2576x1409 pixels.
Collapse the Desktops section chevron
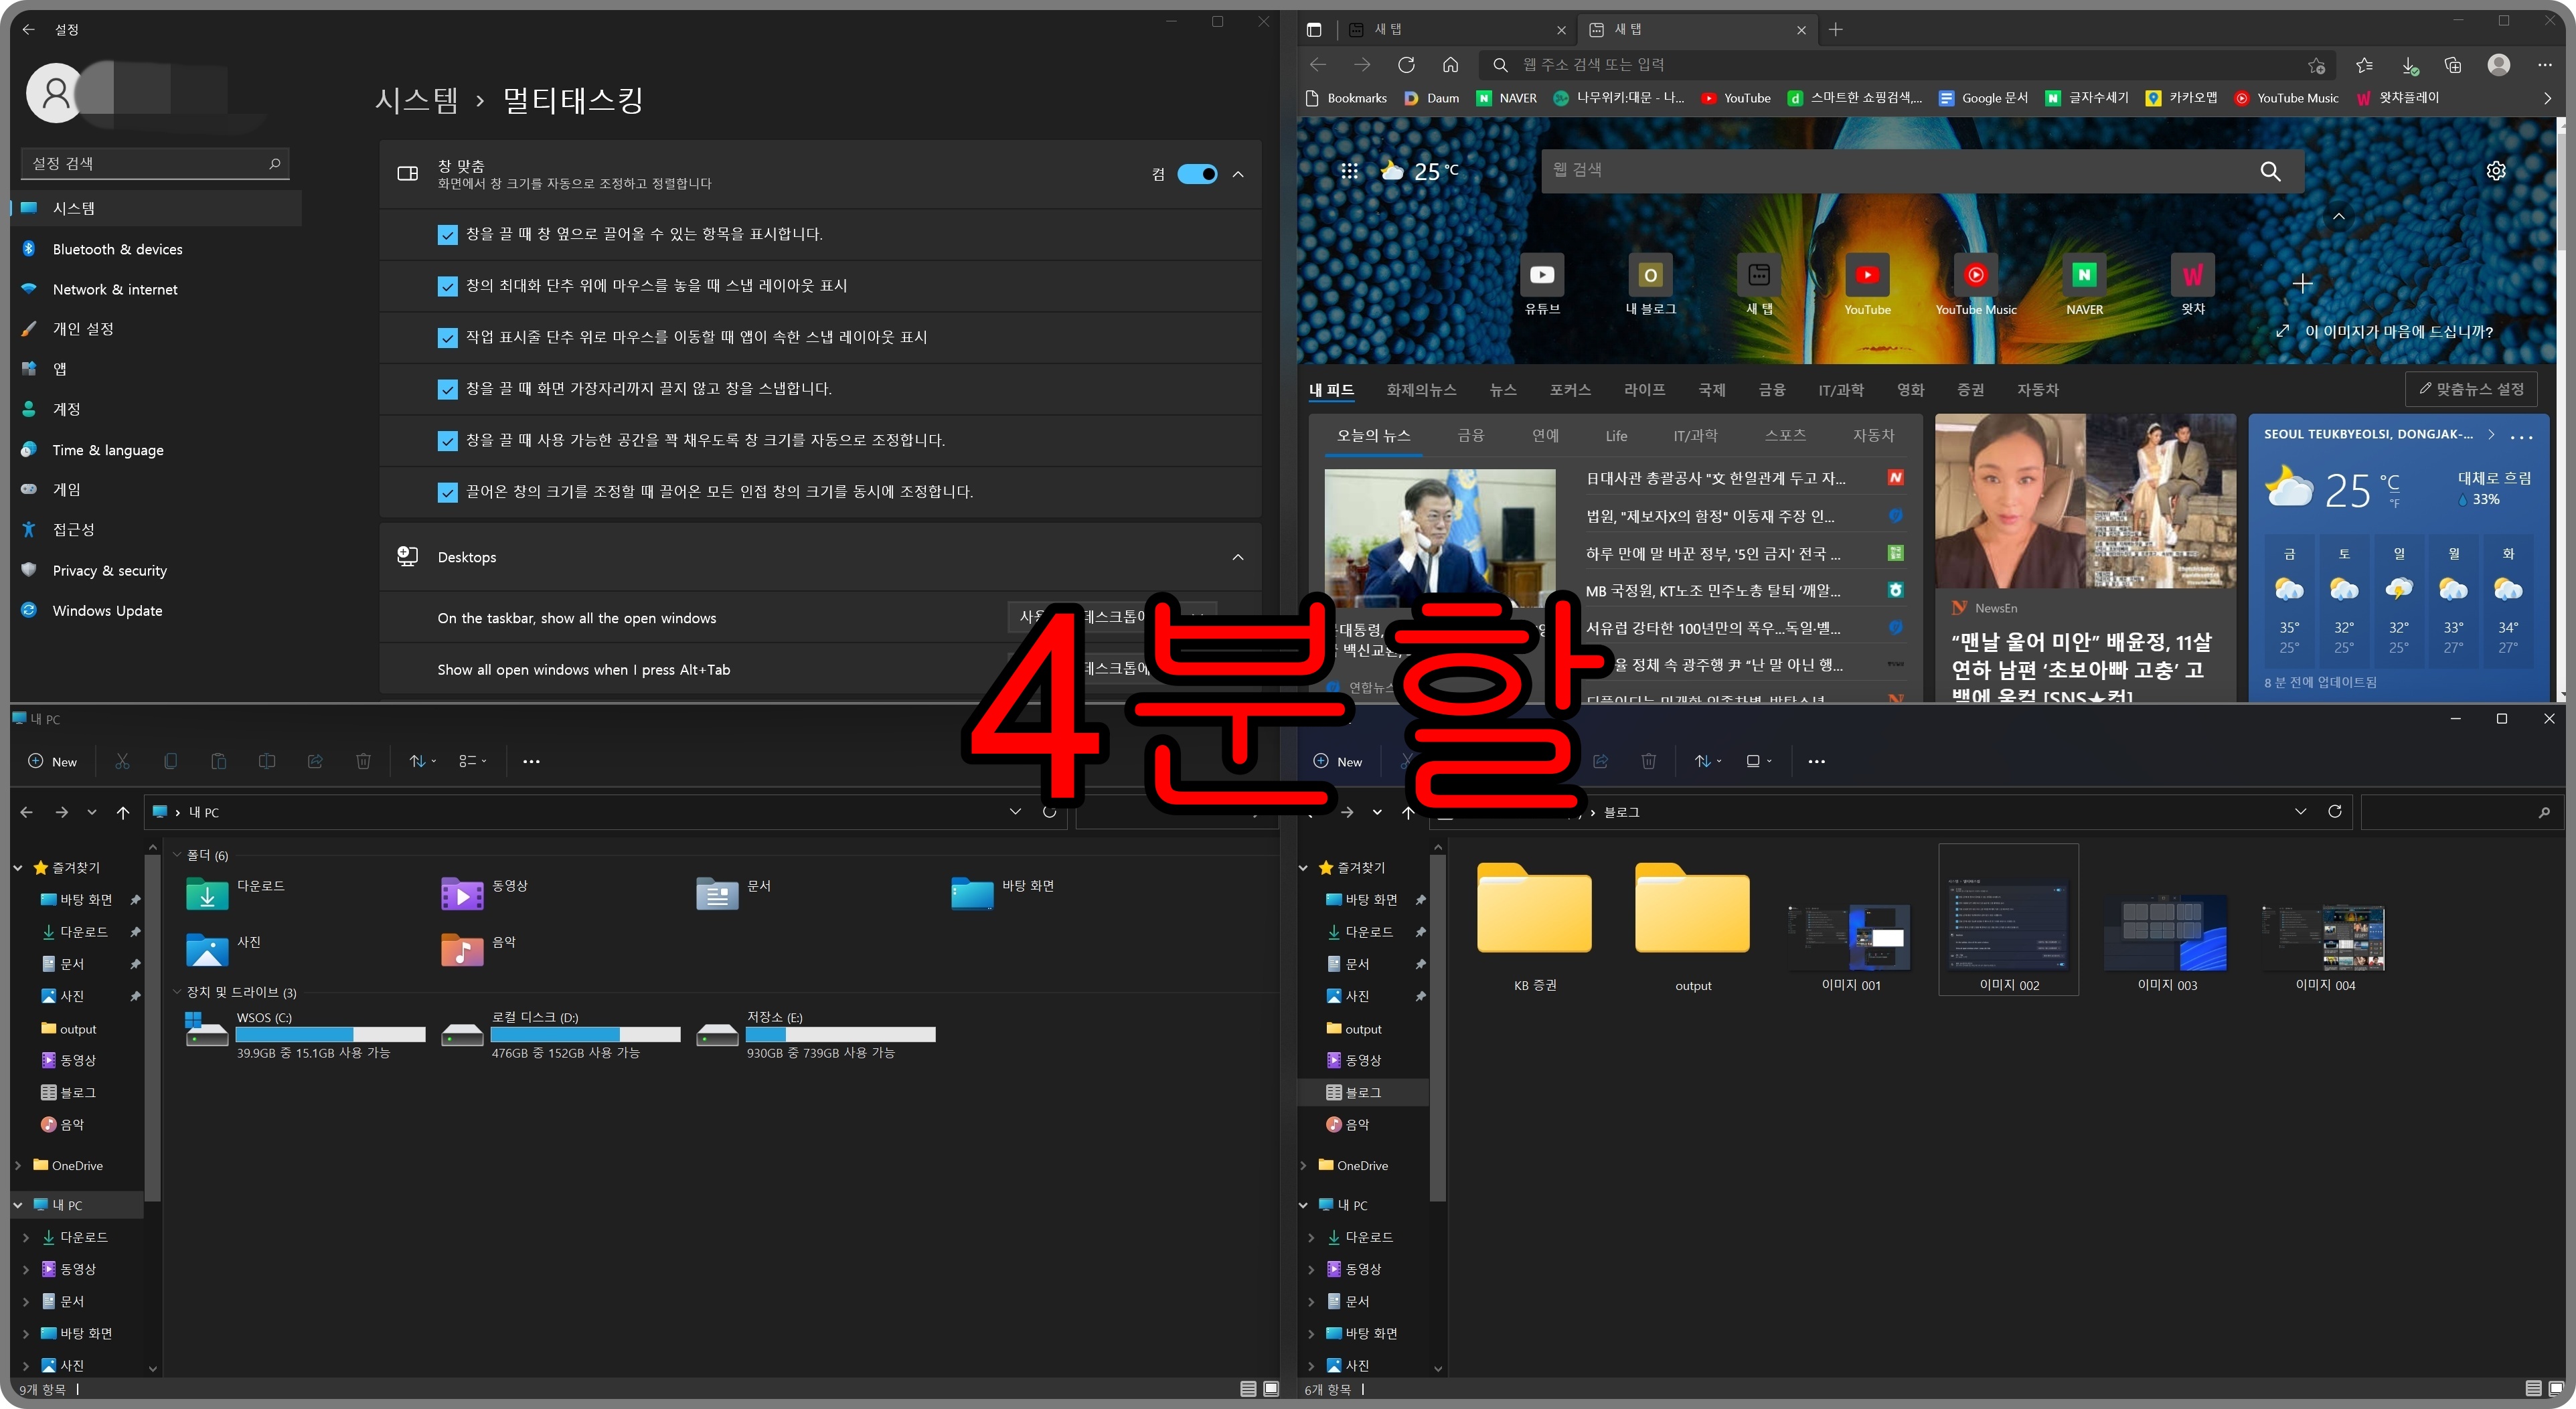pos(1238,557)
